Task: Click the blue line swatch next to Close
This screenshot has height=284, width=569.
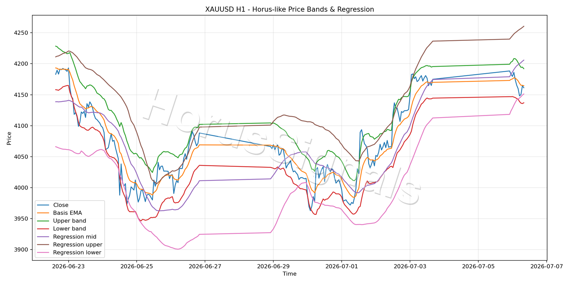Action: (43, 205)
